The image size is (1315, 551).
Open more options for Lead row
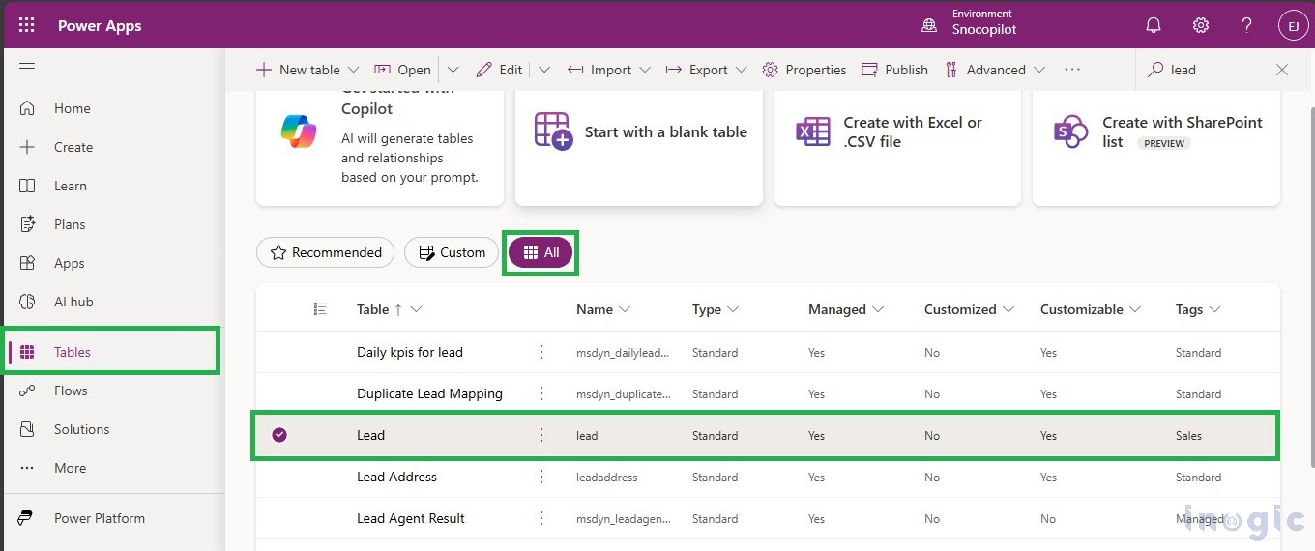(x=541, y=435)
